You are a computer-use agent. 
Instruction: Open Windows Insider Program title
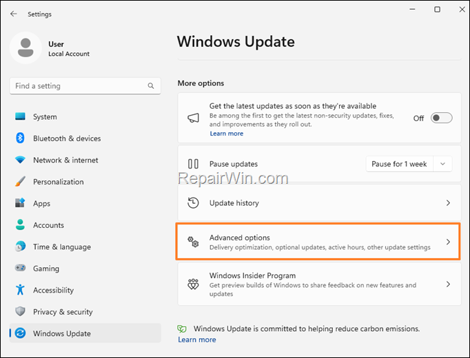pyautogui.click(x=252, y=275)
